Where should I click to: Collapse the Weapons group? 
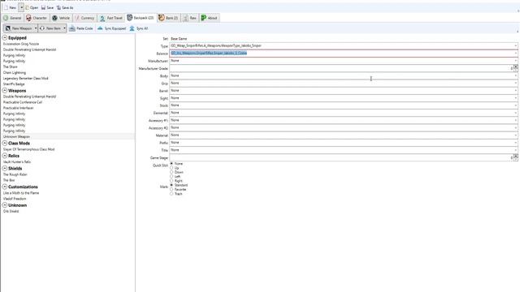[x=5, y=90]
